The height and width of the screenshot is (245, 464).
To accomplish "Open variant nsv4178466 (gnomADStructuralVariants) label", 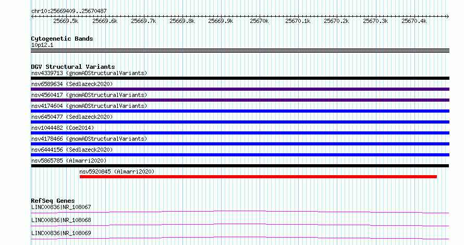I will [89, 139].
